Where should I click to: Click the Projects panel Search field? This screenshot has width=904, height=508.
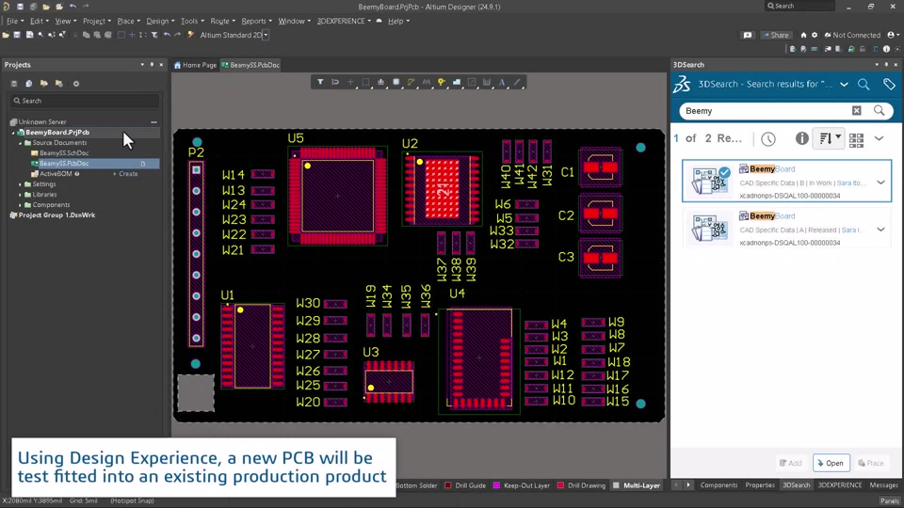click(x=84, y=101)
